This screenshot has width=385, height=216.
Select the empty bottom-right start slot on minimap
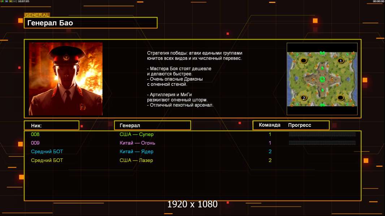340,98
